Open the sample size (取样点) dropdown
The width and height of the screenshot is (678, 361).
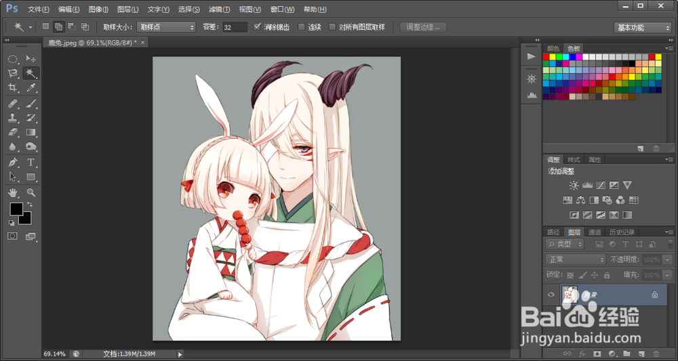(x=166, y=27)
